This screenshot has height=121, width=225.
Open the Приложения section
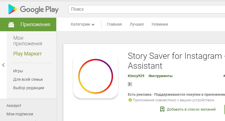pos(28,24)
